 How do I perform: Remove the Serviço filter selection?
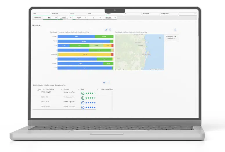click(71, 18)
